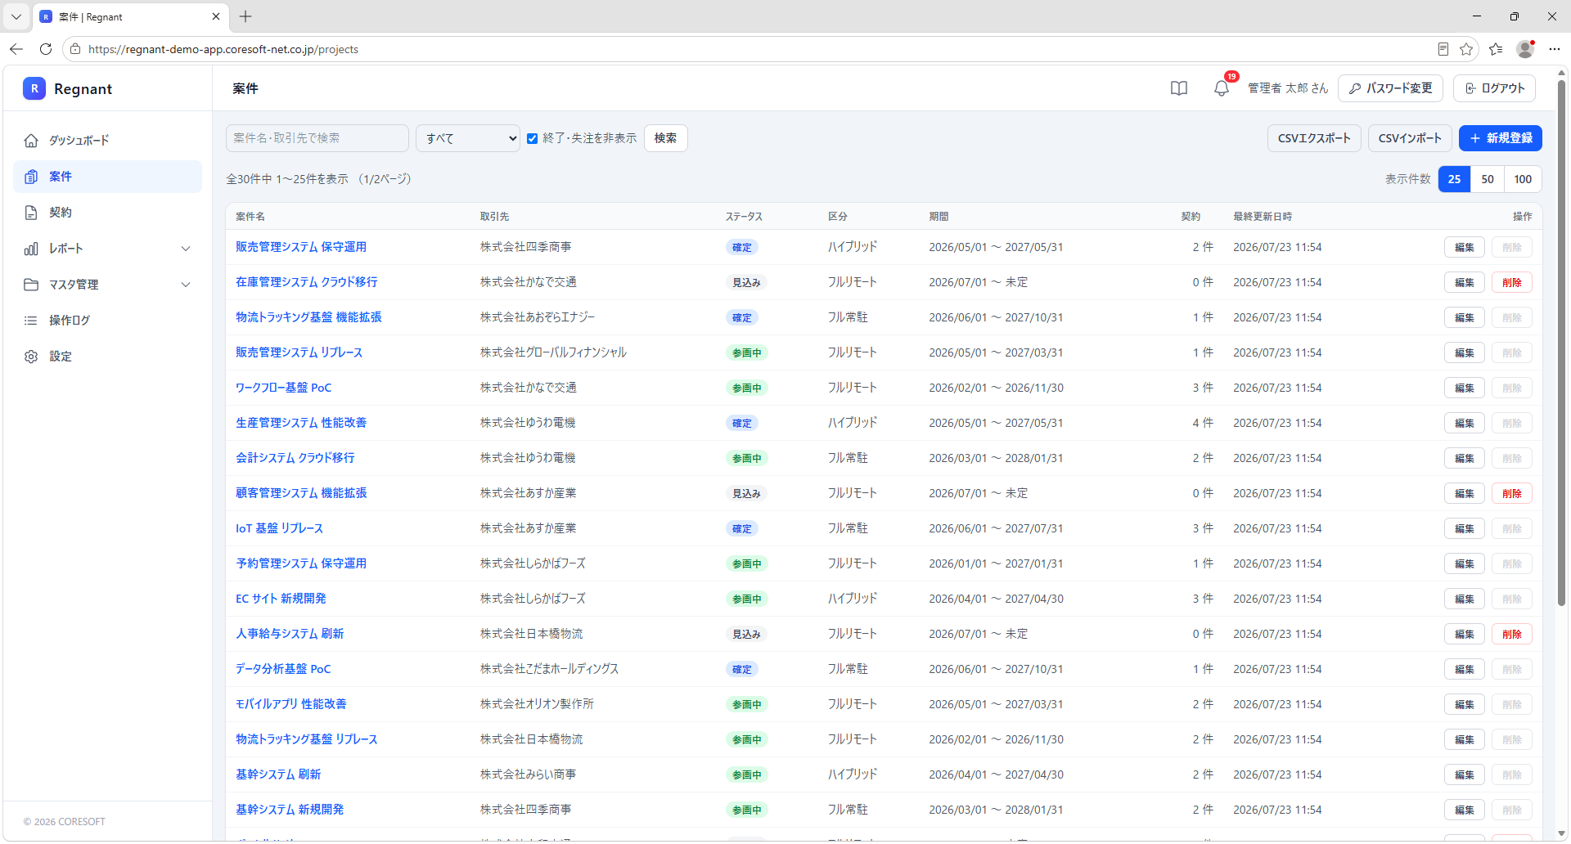Show 100 items per page
Screen dimensions: 1571x844
tap(1523, 179)
